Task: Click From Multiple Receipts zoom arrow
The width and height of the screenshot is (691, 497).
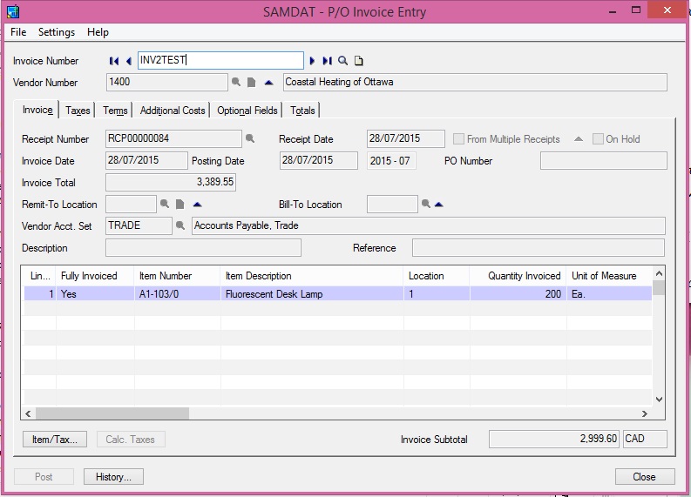Action: pyautogui.click(x=579, y=139)
